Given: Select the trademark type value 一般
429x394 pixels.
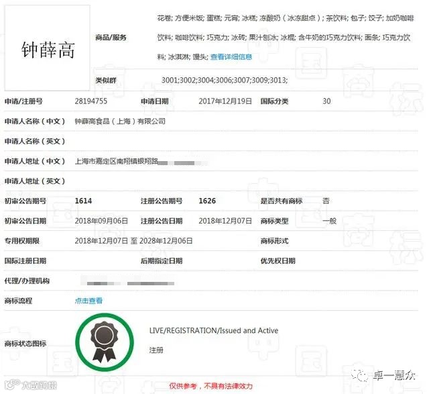Looking at the screenshot, I should click(329, 221).
